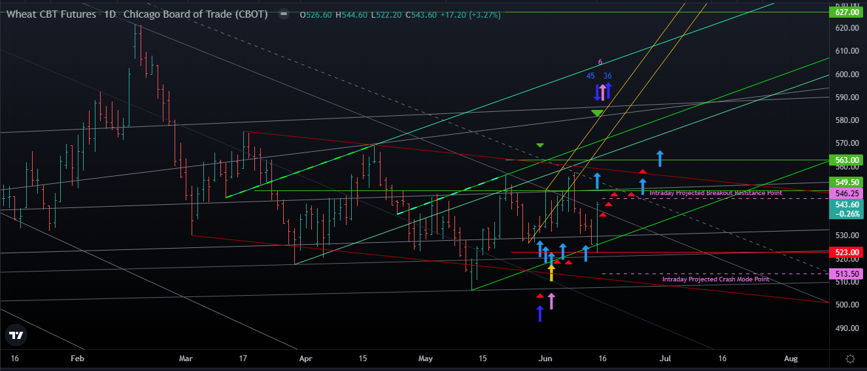The image size is (867, 371).
Task: Select the low value L522.20
Action: click(x=385, y=14)
